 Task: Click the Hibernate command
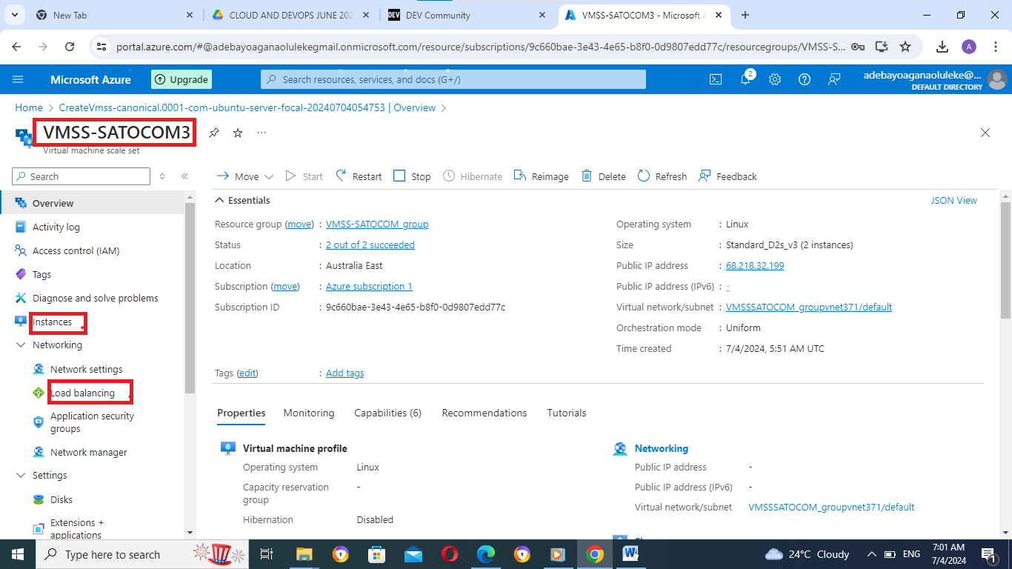click(x=473, y=176)
